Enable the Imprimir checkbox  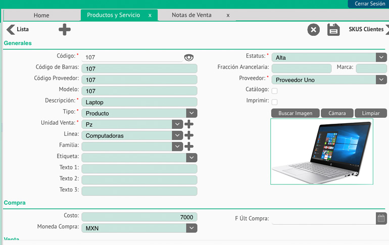(274, 102)
